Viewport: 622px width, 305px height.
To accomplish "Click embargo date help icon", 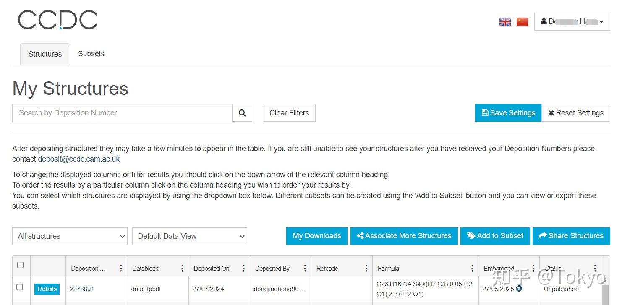I will pyautogui.click(x=519, y=289).
